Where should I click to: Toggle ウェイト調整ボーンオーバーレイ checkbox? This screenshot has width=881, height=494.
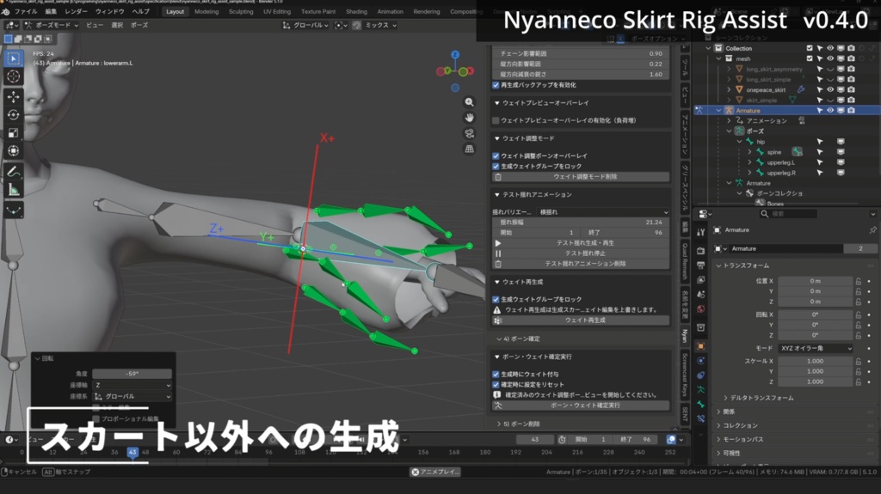point(496,156)
